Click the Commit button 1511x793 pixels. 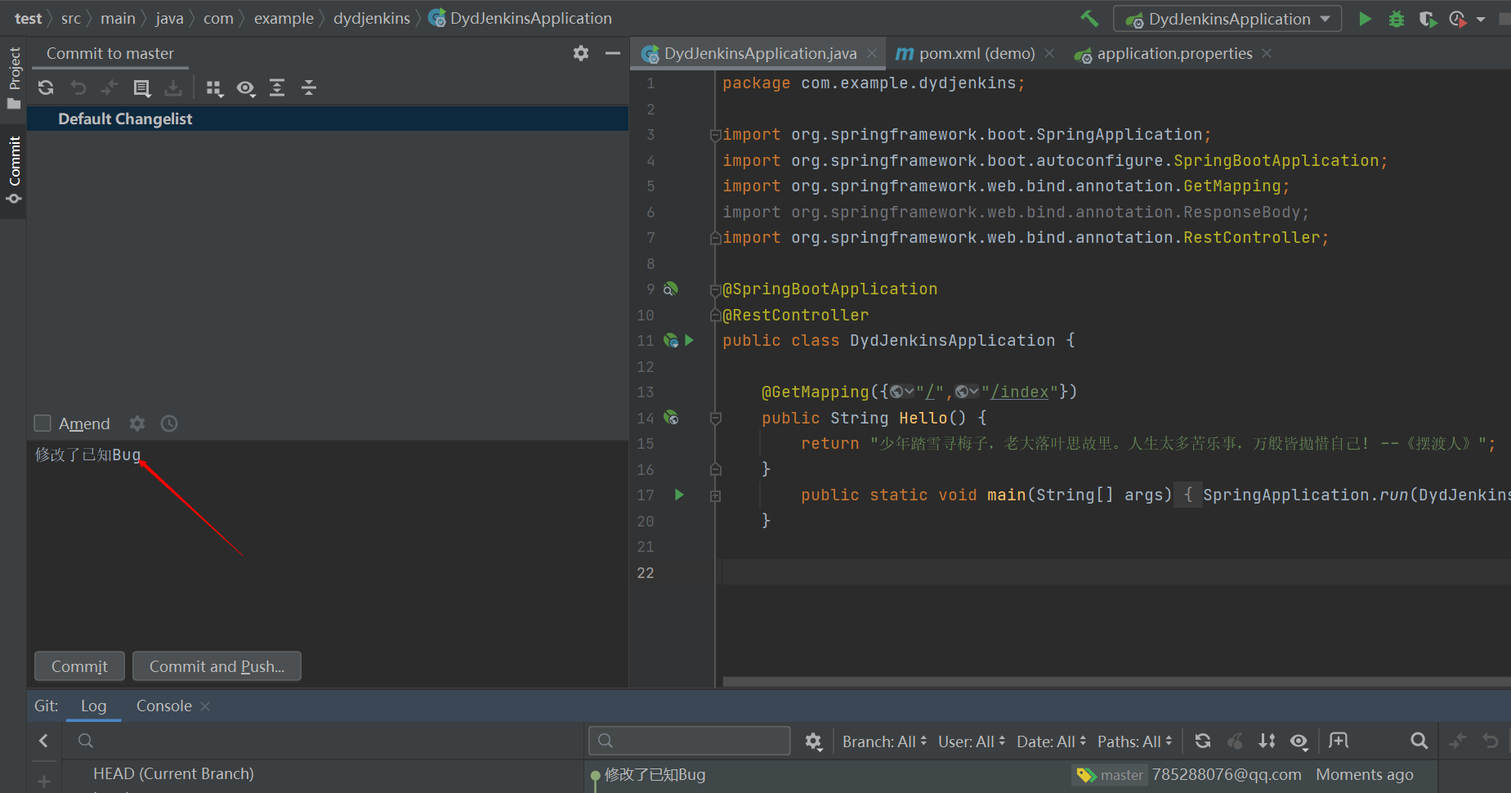79,666
